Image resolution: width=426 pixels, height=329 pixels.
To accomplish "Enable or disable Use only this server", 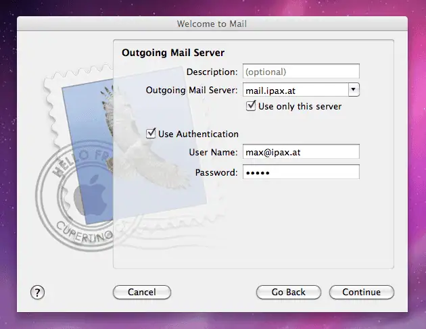I will pyautogui.click(x=252, y=106).
